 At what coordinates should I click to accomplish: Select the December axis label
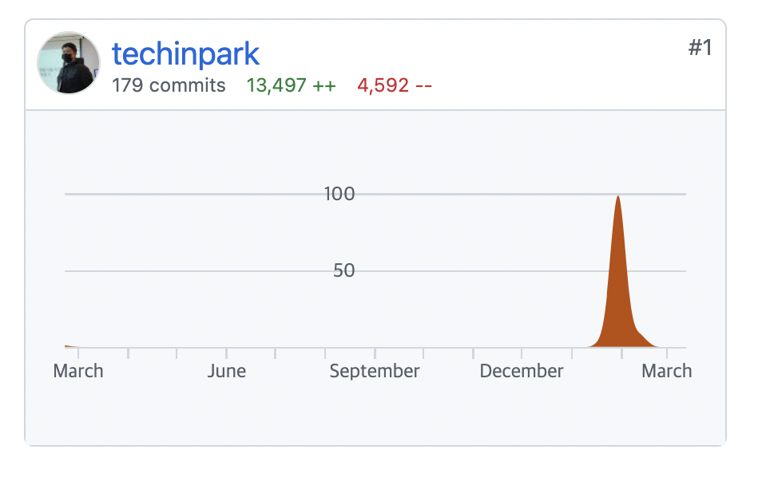click(x=522, y=371)
